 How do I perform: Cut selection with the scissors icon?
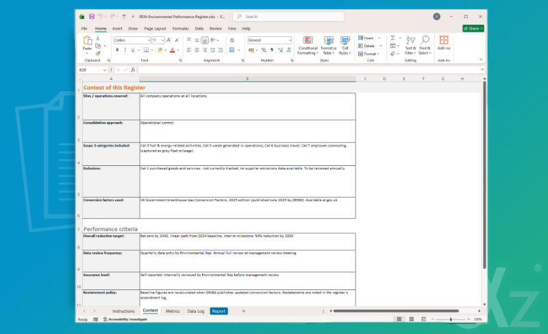[98, 38]
